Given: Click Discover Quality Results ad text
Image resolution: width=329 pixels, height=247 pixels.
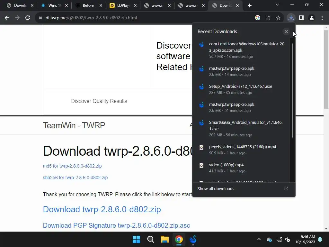Looking at the screenshot, I should 99,101.
